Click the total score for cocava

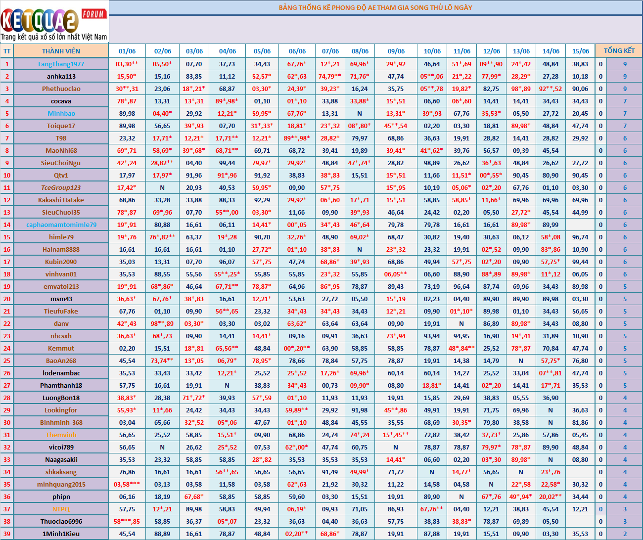625,101
